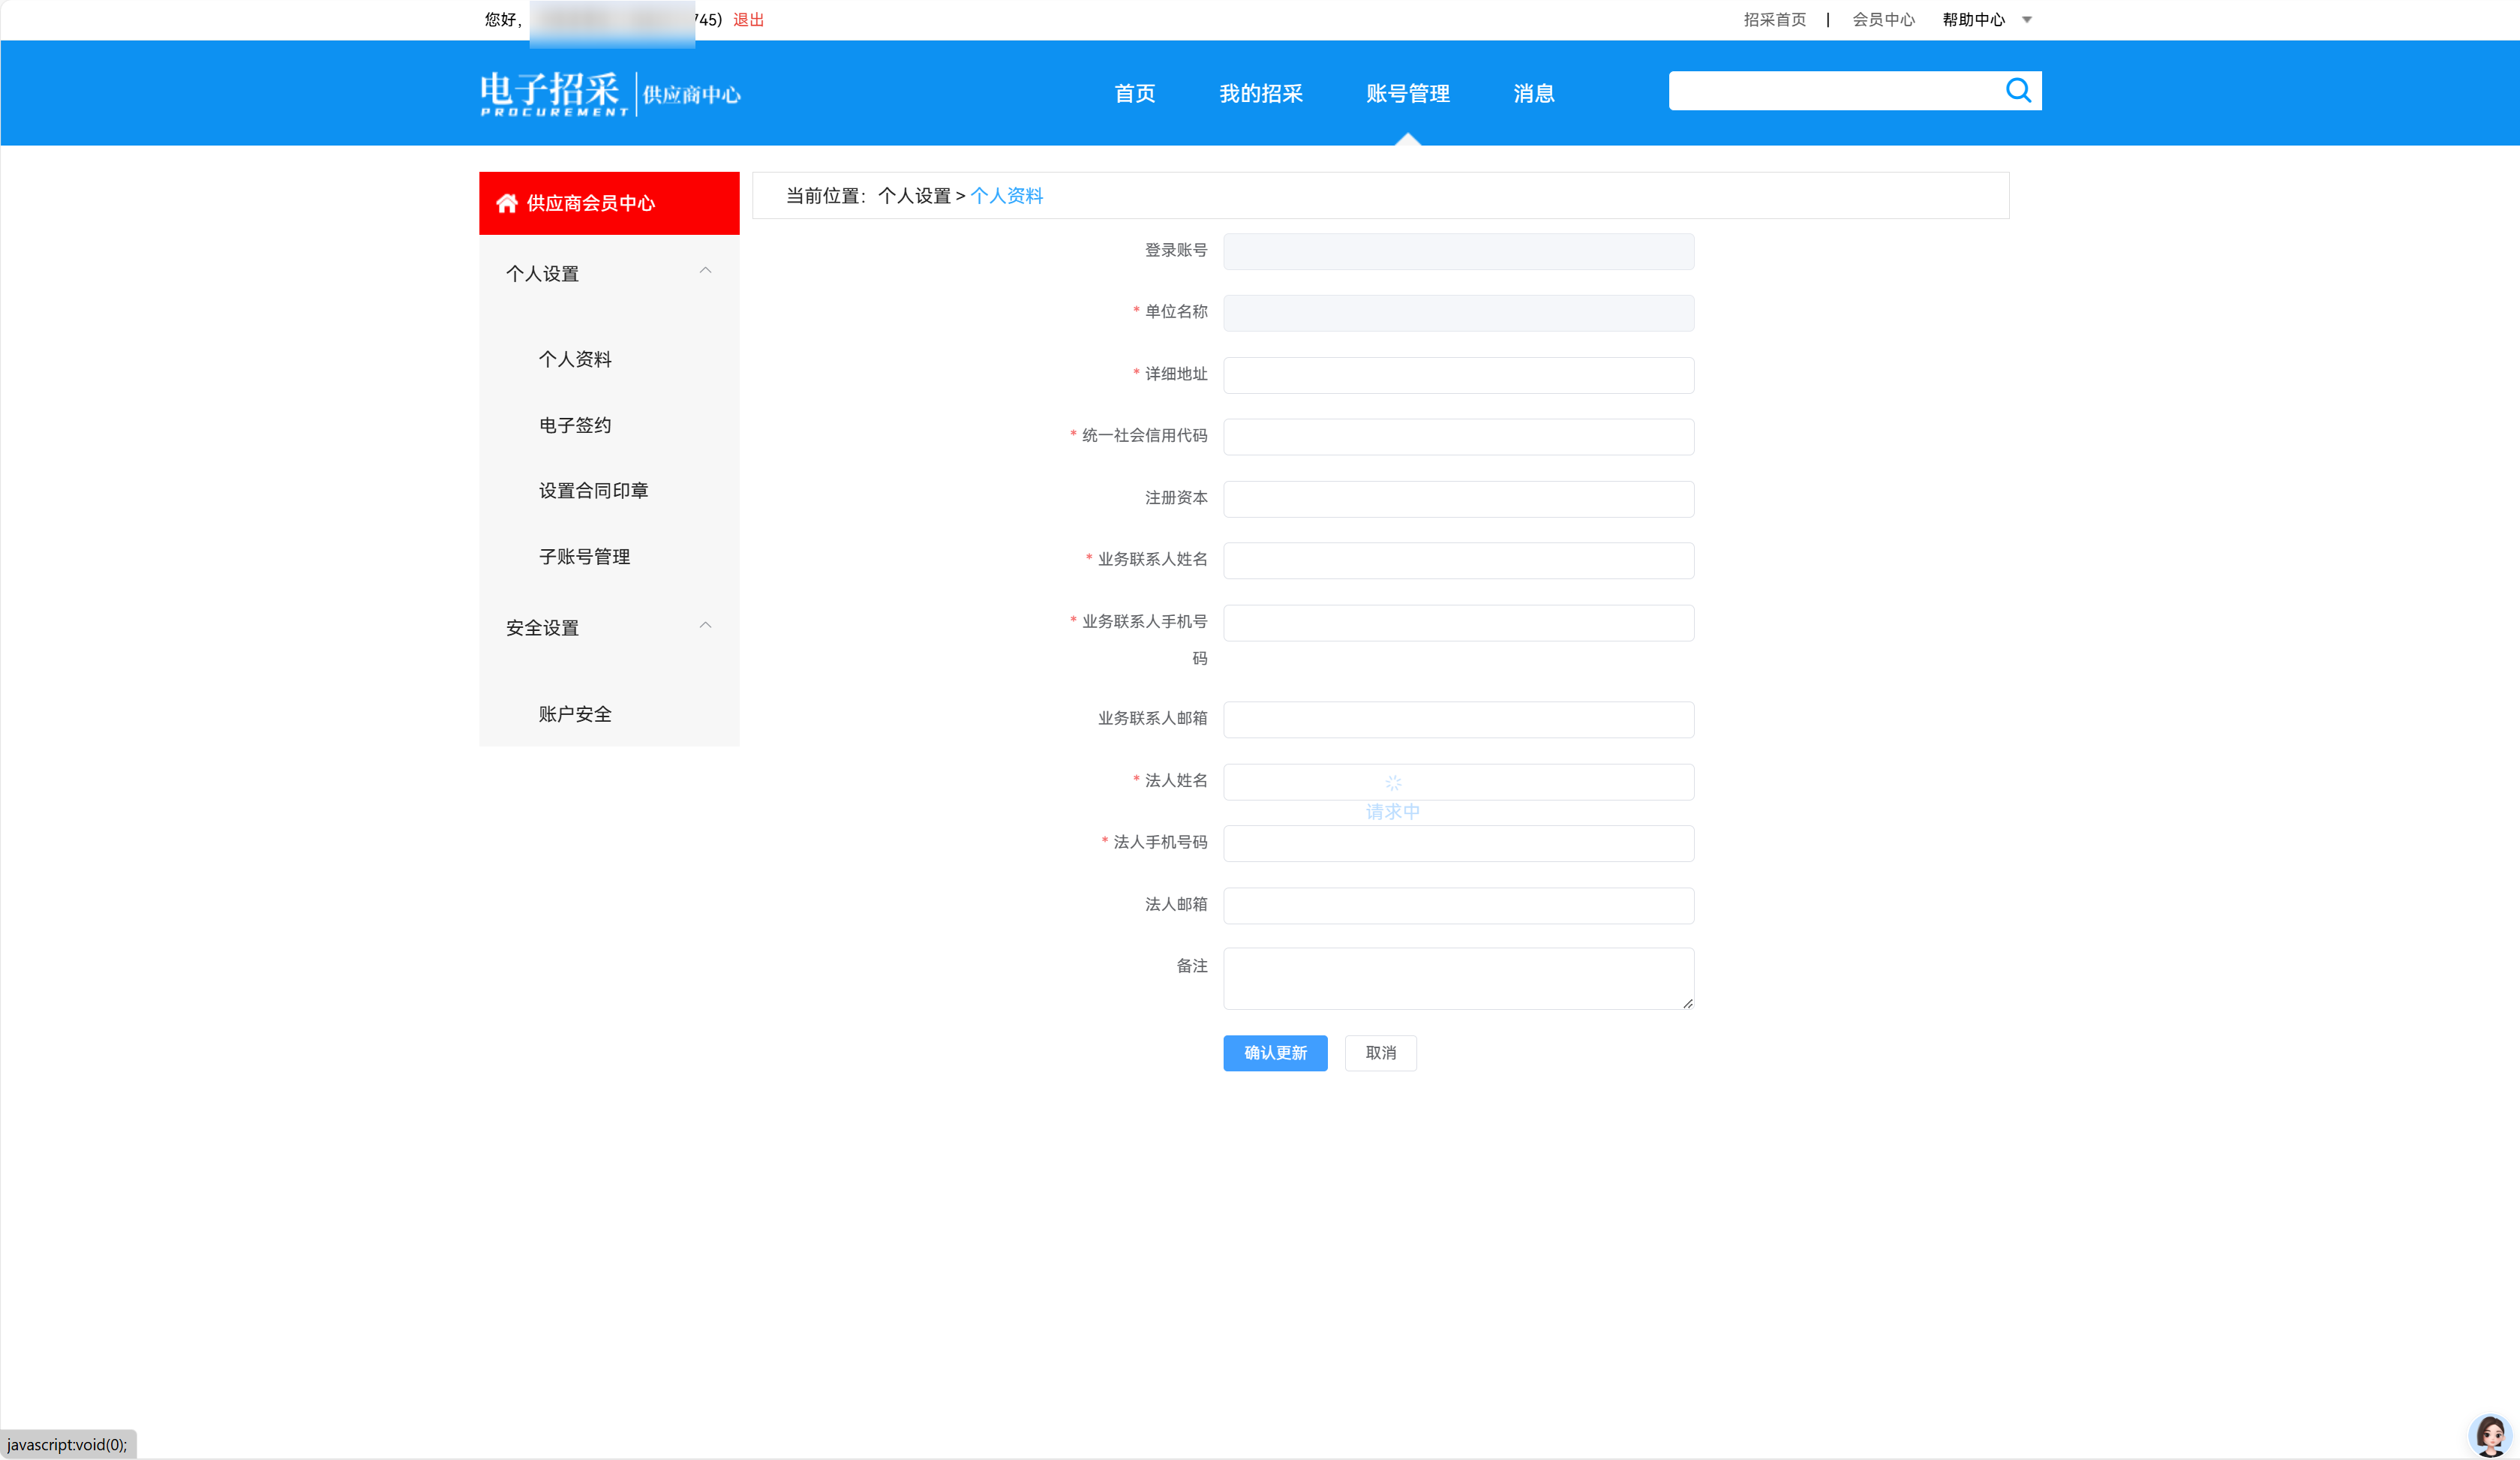Select 账号管理 navigation item
This screenshot has width=2520, height=1460.
(x=1407, y=93)
